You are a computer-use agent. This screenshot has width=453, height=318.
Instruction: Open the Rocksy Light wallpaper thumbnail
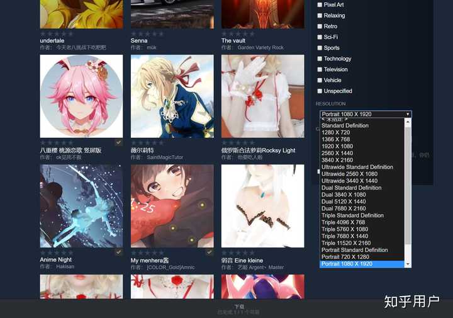click(x=263, y=96)
